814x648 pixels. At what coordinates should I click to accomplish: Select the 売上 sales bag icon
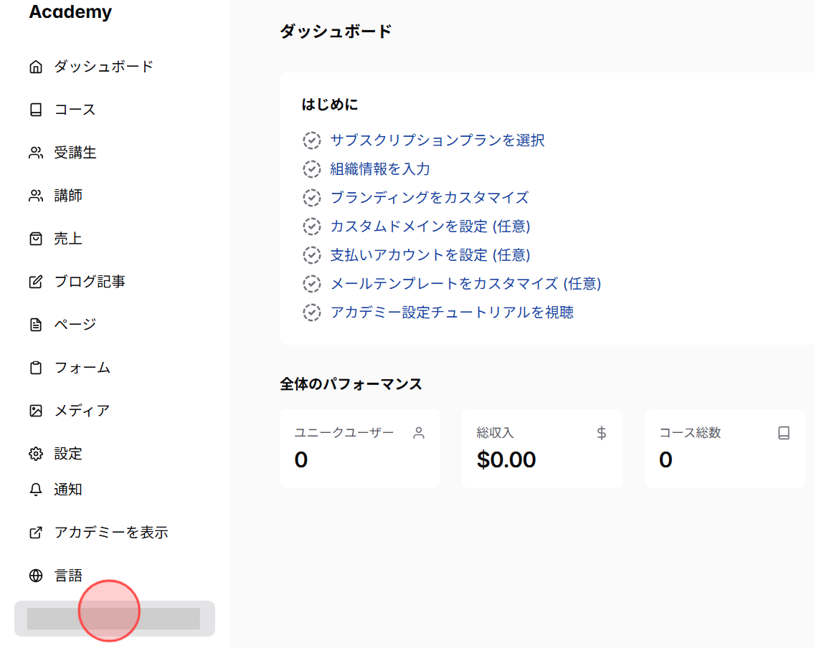coord(35,238)
